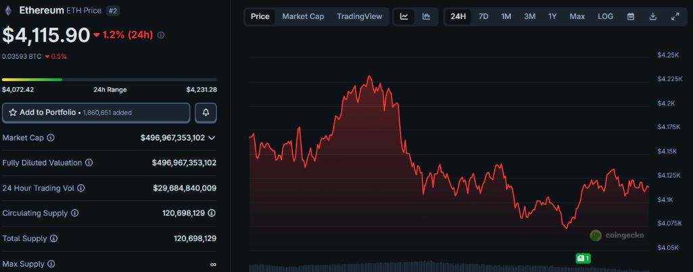This screenshot has height=272, width=693.
Task: Switch to line chart view icon
Action: coord(404,16)
